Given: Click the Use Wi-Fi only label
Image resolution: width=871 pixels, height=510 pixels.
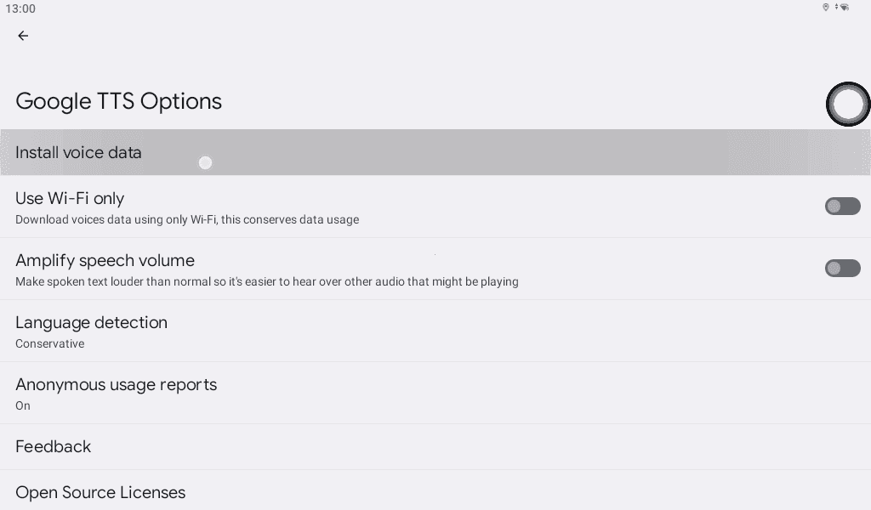Looking at the screenshot, I should (x=70, y=199).
